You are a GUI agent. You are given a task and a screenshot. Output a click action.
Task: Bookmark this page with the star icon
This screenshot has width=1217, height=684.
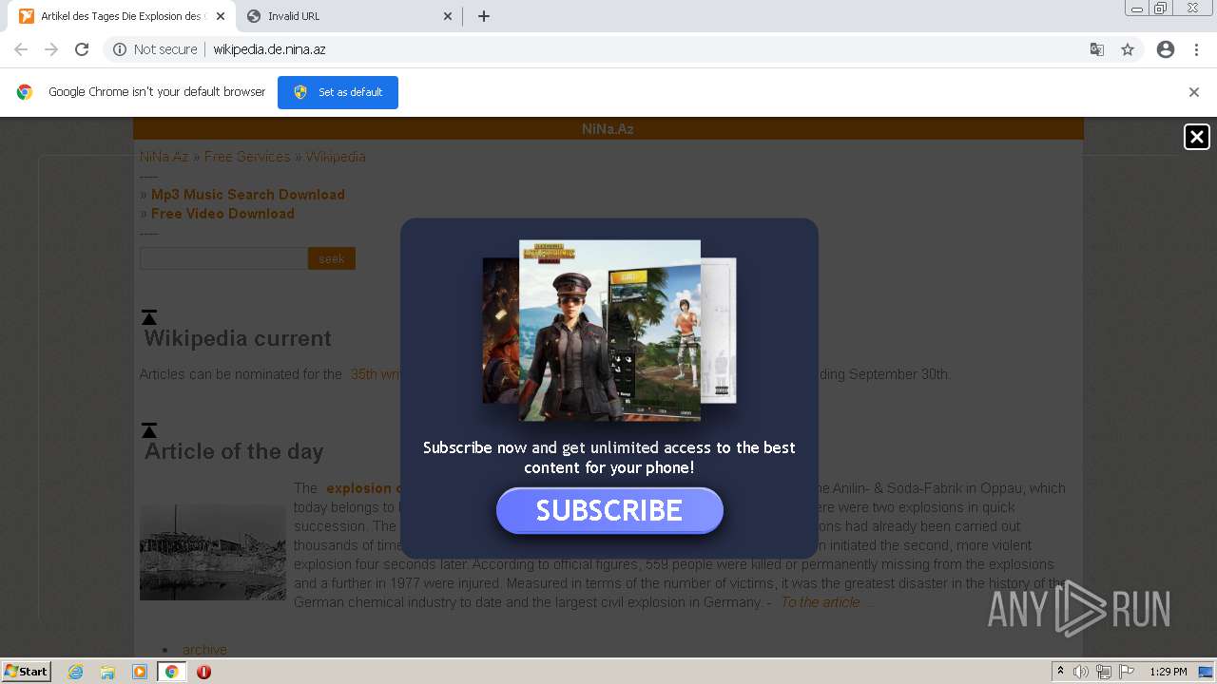1128,49
